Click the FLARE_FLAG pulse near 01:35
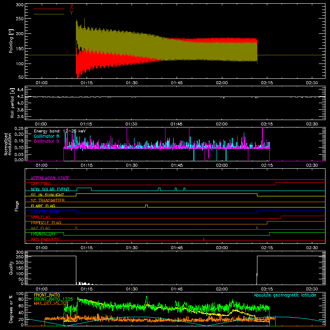Viewport: 330px width, 330px height. click(146, 206)
